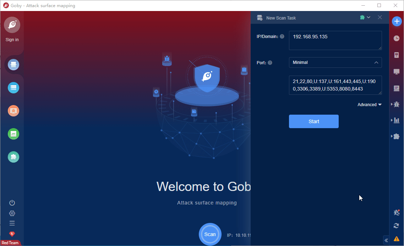Click the Goby avatar logo above Sign in
The height and width of the screenshot is (246, 404).
12,25
